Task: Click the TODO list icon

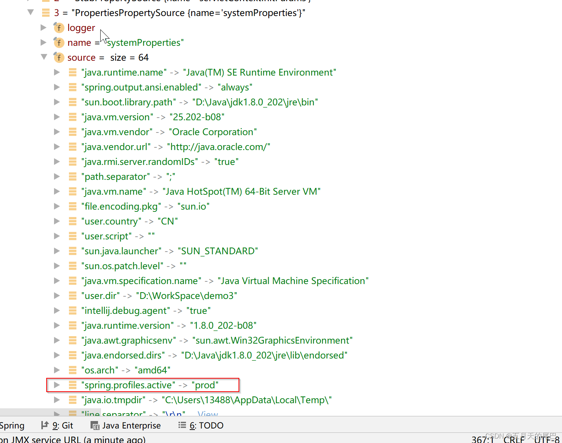Action: [182, 425]
